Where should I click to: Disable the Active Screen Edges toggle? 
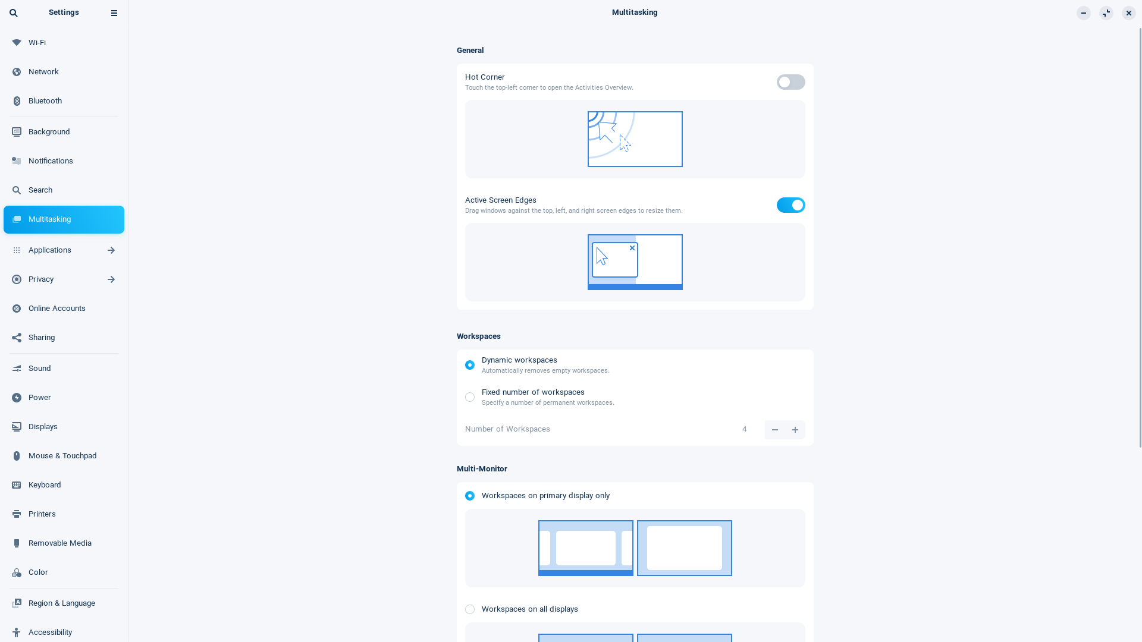[790, 204]
